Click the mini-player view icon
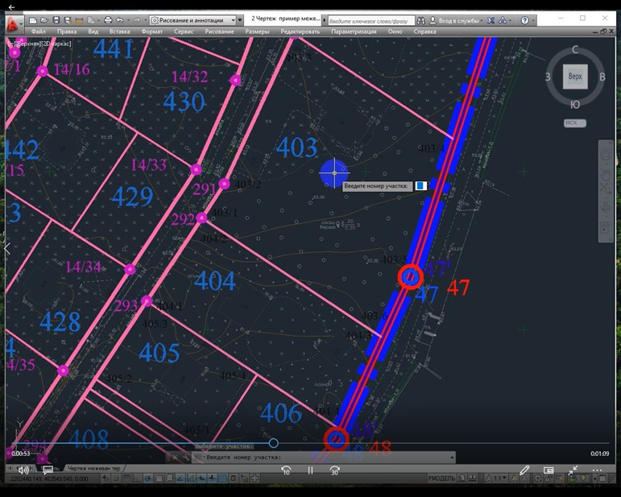Screen dimensions: 621x497 point(549,470)
